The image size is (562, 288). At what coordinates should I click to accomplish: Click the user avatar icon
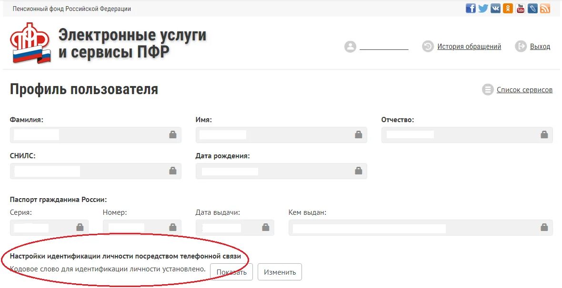tap(350, 47)
